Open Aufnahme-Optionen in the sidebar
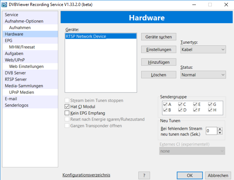 pos(30,21)
